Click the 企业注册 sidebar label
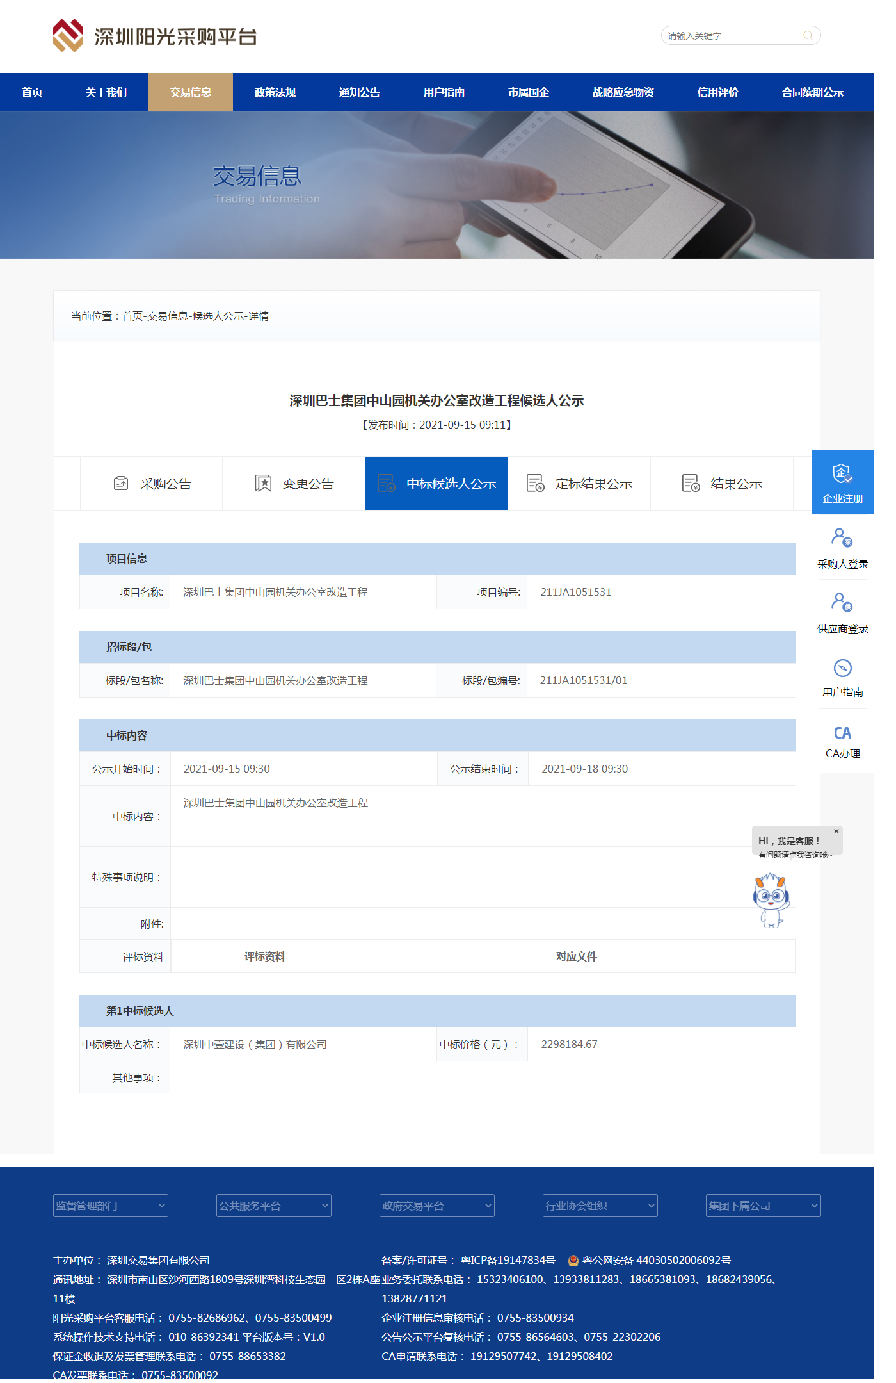 (x=843, y=498)
